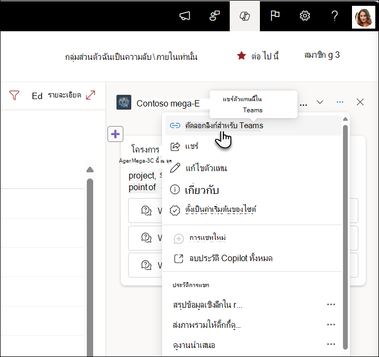Toggle the Copilot icon in header
This screenshot has width=379, height=357.
pos(245,16)
